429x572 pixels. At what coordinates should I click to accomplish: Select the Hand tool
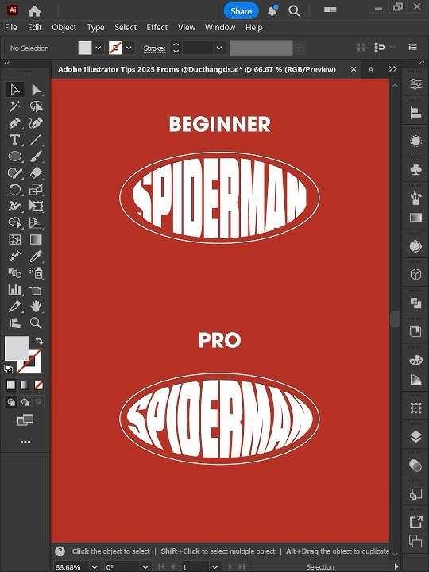click(x=36, y=307)
